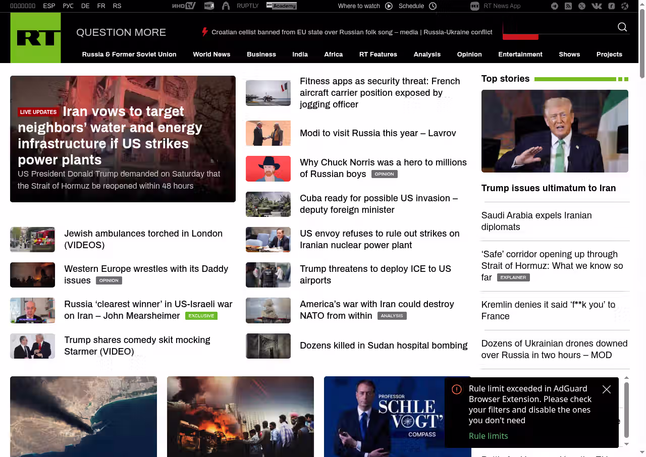Click inside the search input field

point(560,27)
